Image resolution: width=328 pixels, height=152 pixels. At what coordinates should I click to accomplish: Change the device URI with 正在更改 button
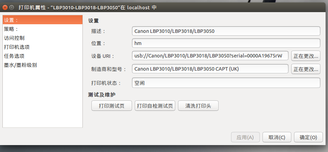(x=305, y=56)
